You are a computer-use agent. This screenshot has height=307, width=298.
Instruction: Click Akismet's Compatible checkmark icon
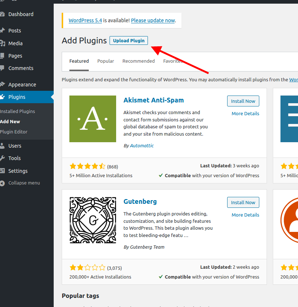coord(161,175)
